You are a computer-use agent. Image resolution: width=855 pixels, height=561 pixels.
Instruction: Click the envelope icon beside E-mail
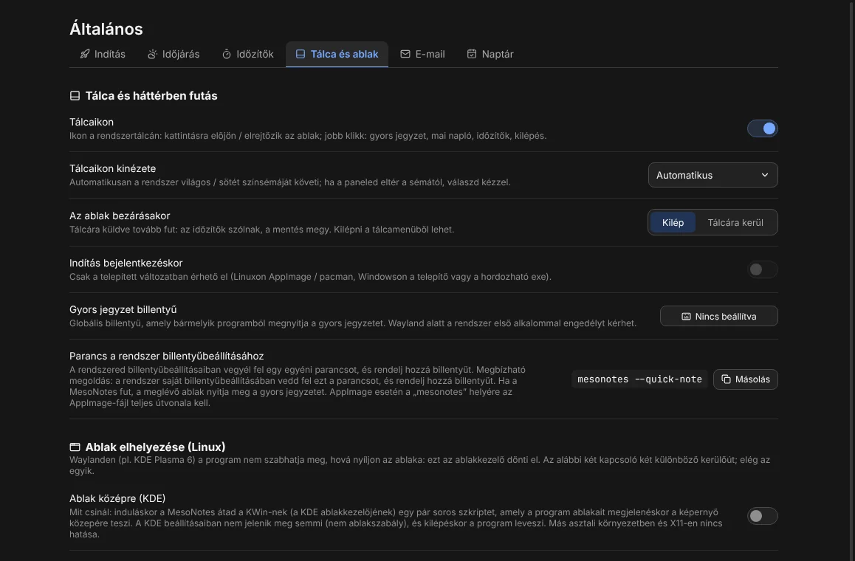pyautogui.click(x=405, y=54)
